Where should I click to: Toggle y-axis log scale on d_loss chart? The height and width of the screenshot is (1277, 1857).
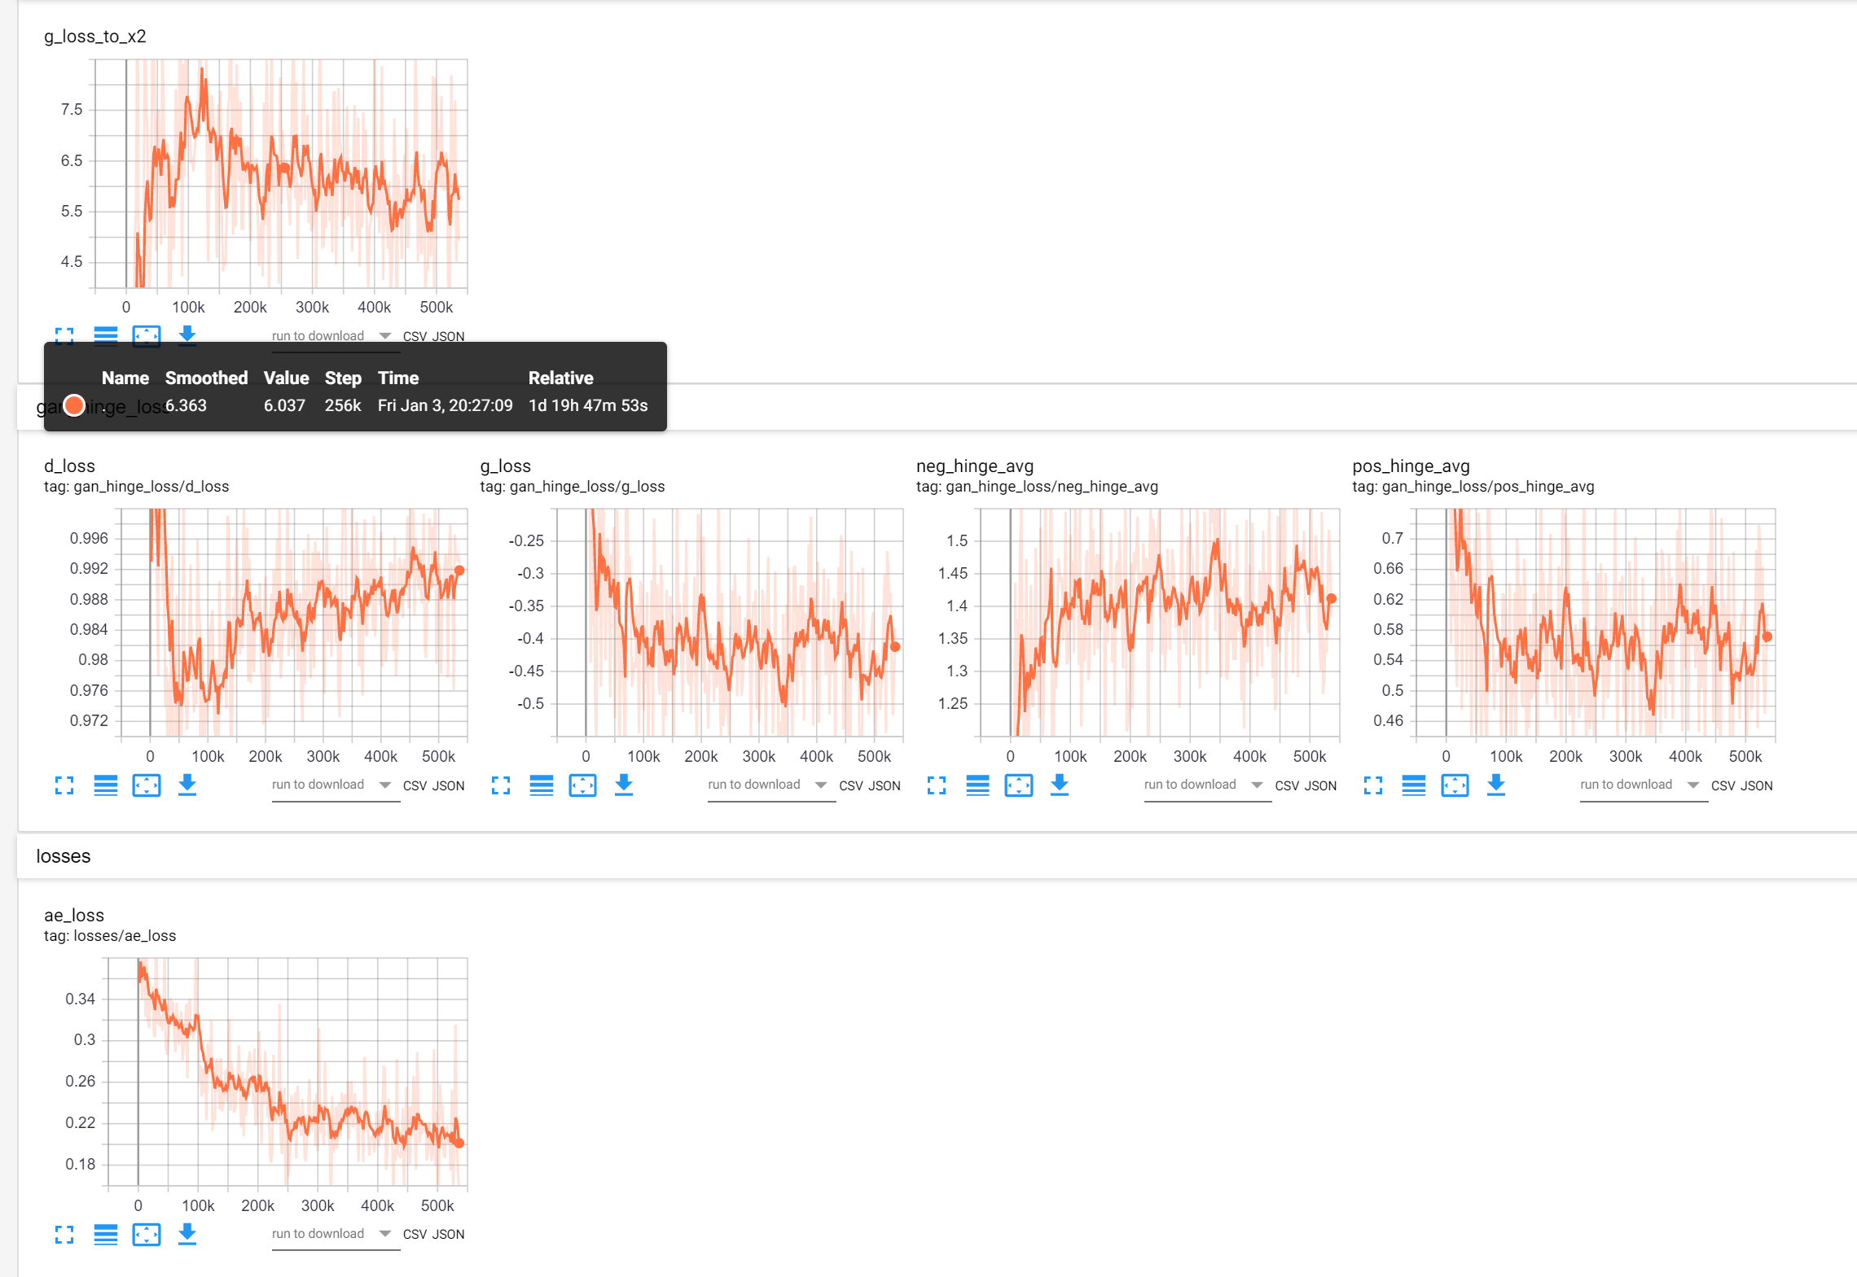[105, 785]
